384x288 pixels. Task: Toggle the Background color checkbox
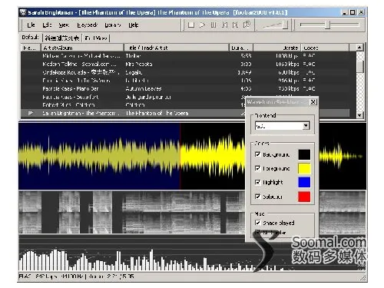pos(257,154)
